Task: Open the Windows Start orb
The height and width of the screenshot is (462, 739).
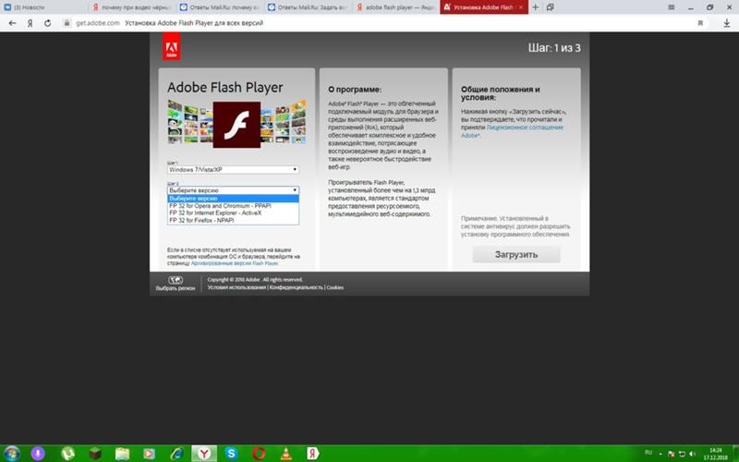Action: 11,454
